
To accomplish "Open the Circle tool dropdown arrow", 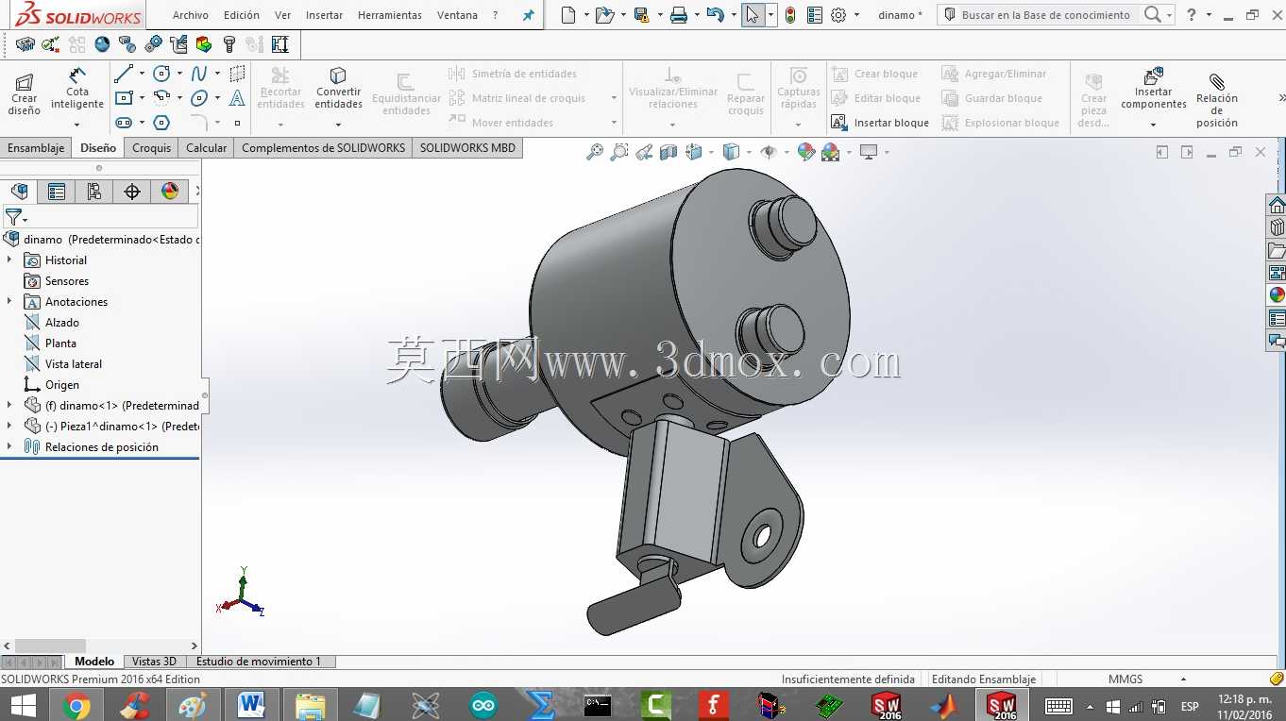I will pyautogui.click(x=179, y=74).
